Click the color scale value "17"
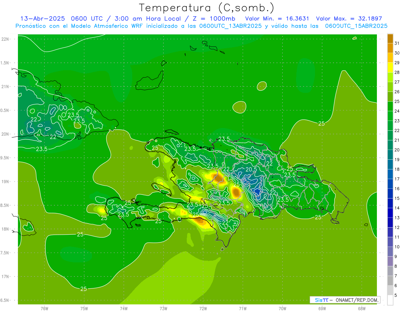This screenshot has width=406, height=313. [x=397, y=179]
